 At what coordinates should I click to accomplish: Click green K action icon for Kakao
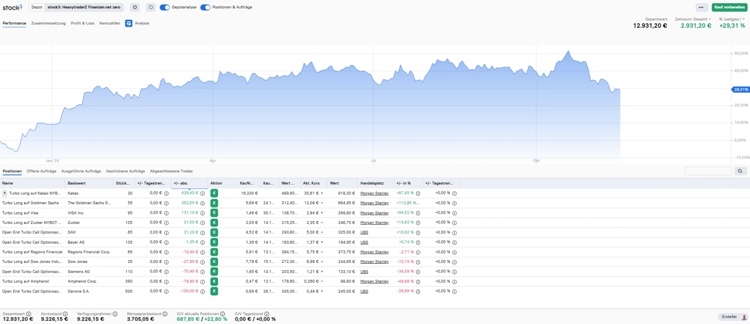214,193
